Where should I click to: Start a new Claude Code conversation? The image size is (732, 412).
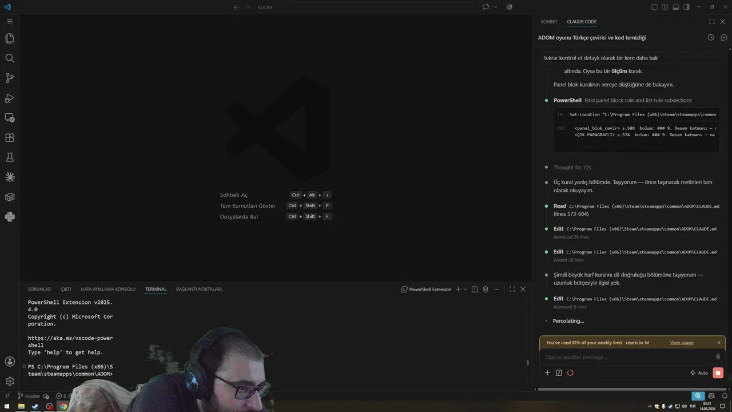tap(723, 38)
